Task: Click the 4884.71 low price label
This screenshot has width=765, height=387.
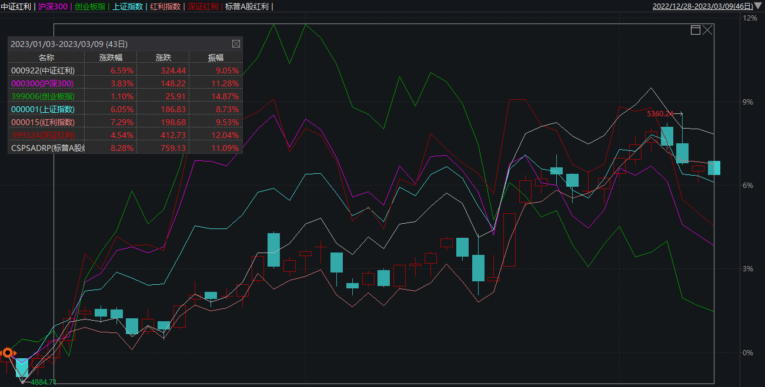Action: coord(44,382)
